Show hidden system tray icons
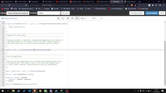This screenshot has width=166, height=93. click(135, 91)
